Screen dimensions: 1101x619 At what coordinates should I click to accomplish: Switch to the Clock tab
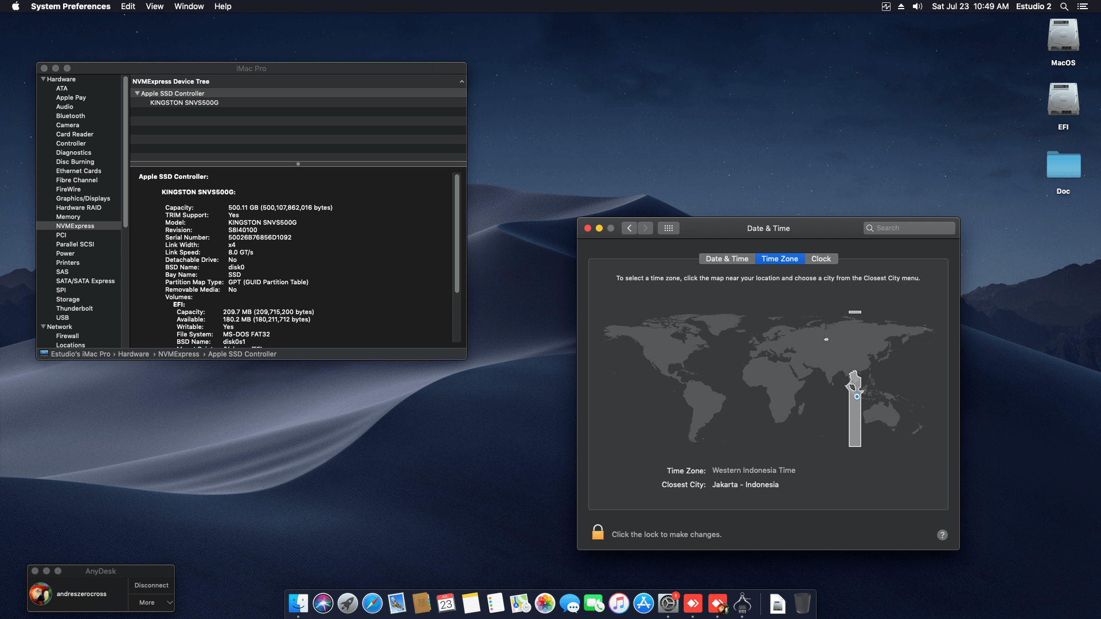click(821, 259)
